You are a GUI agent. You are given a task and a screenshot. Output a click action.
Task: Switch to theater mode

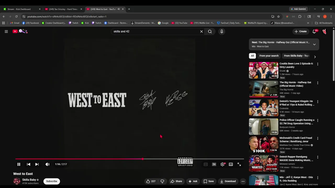231,164
